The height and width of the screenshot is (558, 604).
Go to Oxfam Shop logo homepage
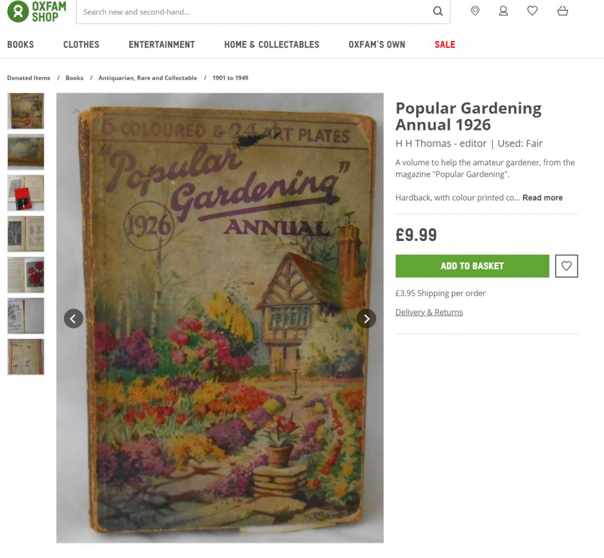[37, 11]
